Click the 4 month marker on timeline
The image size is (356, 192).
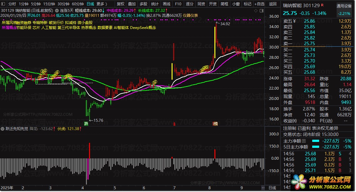82,188
